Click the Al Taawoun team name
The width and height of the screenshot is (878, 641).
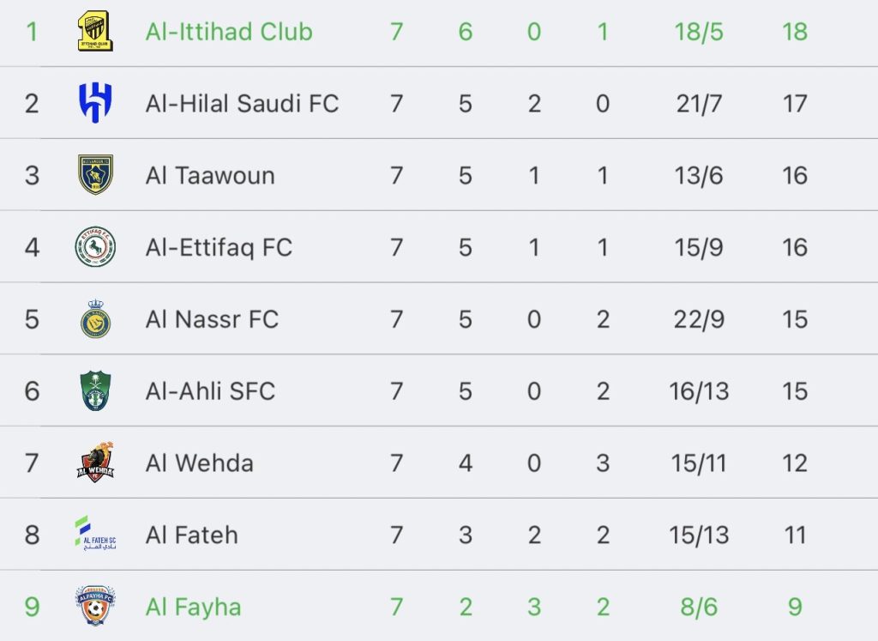click(x=210, y=176)
